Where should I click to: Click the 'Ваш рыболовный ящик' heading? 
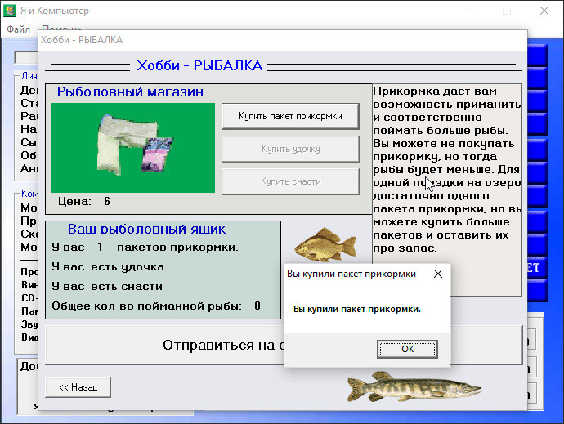[x=147, y=230]
